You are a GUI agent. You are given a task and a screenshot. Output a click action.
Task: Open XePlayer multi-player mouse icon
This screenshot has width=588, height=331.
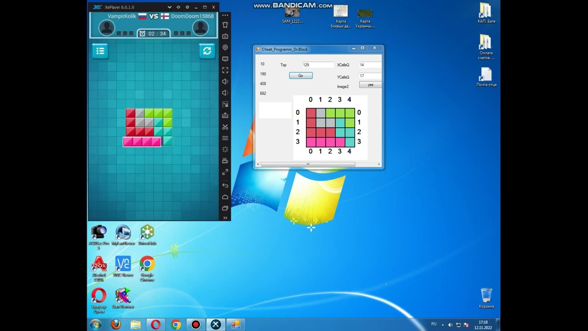click(x=225, y=104)
